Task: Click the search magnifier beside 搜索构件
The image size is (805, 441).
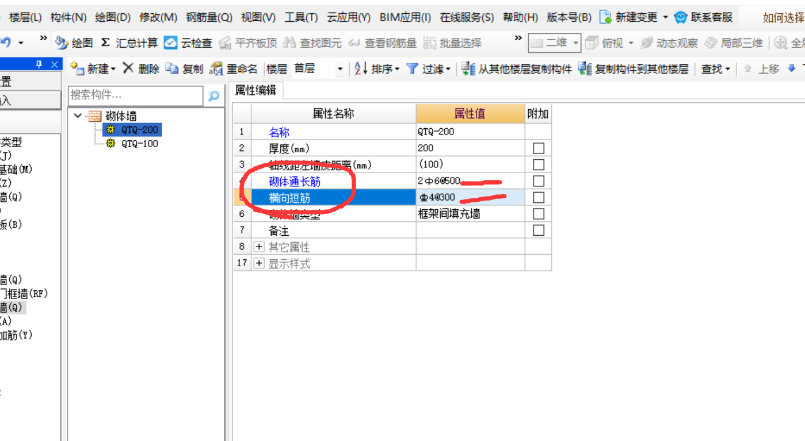Action: (213, 96)
